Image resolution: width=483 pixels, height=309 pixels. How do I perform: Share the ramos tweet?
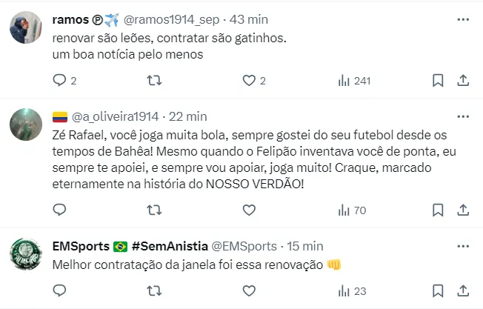(x=462, y=80)
